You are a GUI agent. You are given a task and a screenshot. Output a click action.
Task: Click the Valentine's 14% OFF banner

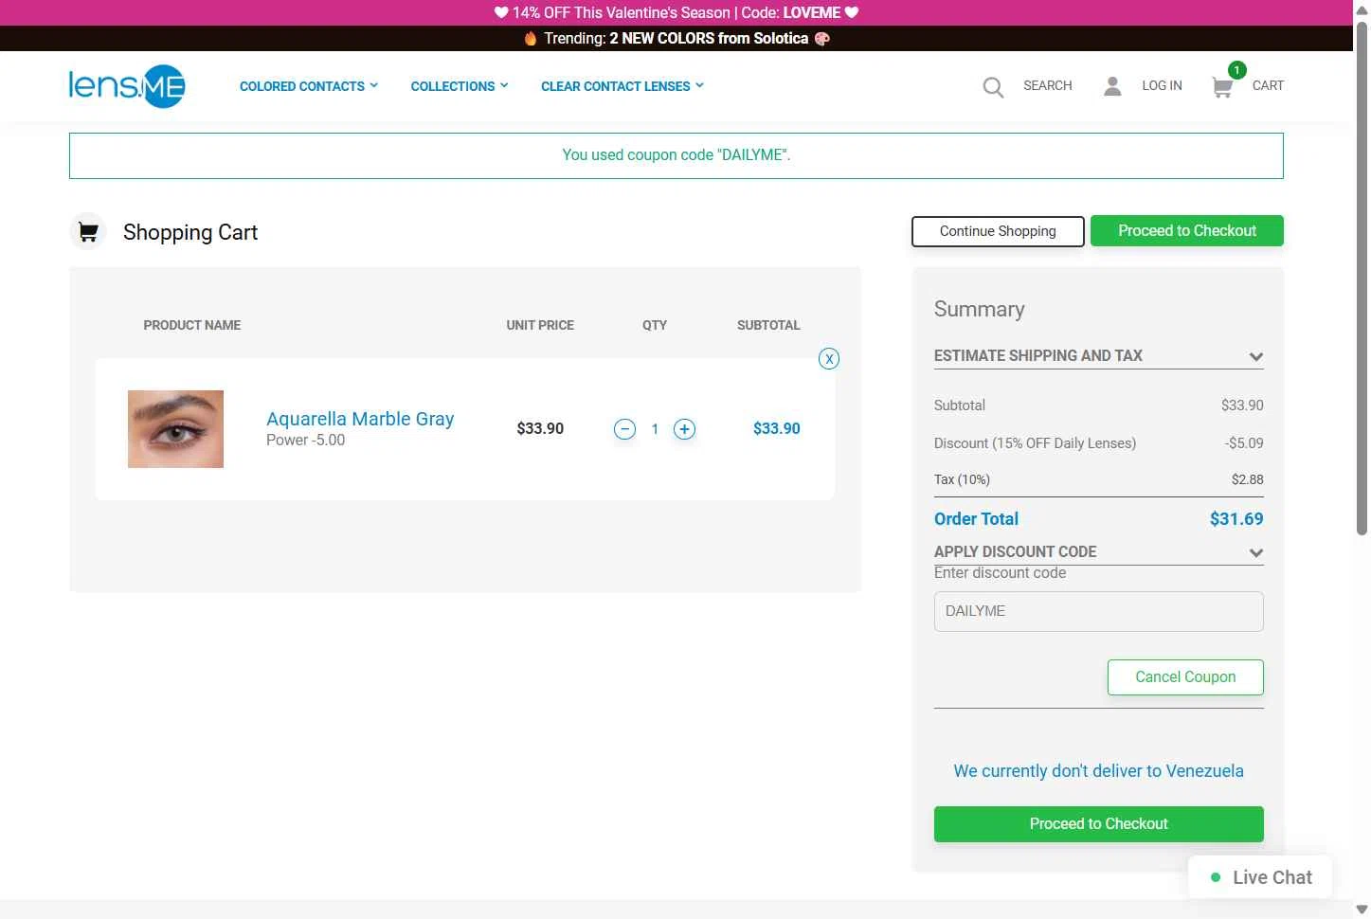676,12
